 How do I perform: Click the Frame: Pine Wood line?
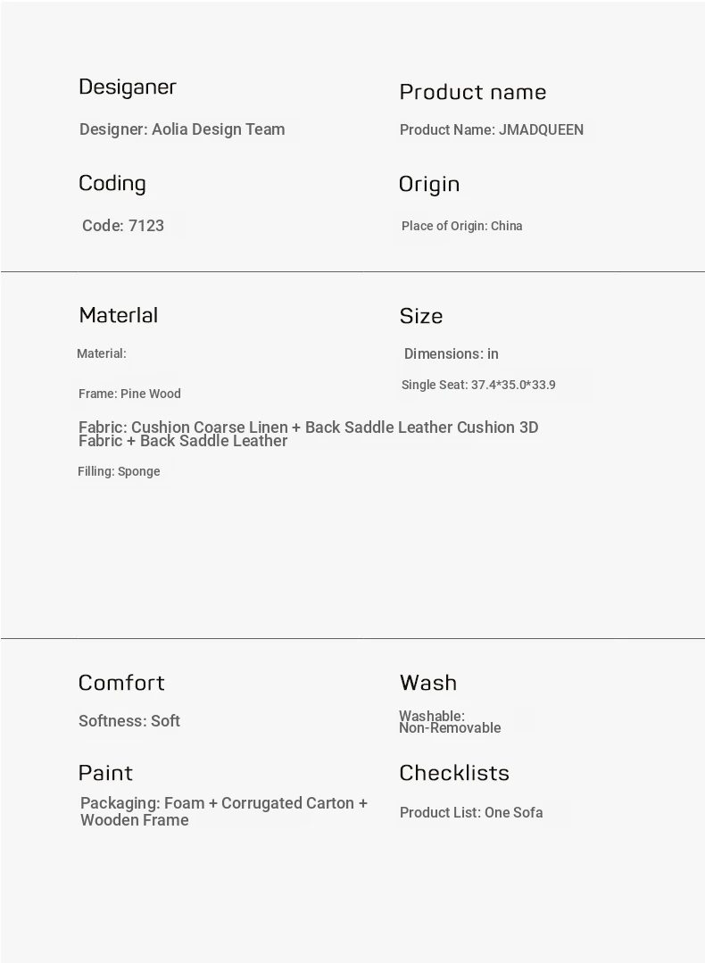click(x=129, y=394)
